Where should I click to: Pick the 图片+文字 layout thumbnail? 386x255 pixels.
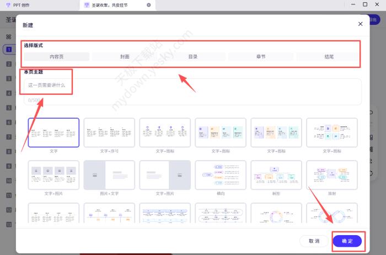tap(109, 175)
